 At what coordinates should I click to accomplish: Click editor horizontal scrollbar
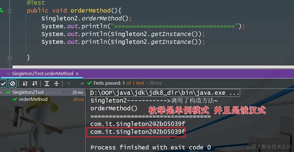coord(153,67)
